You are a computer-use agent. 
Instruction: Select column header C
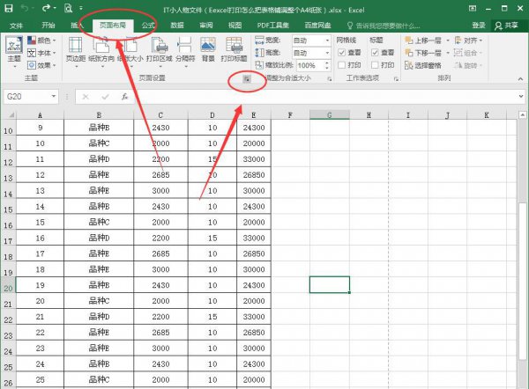pos(160,115)
